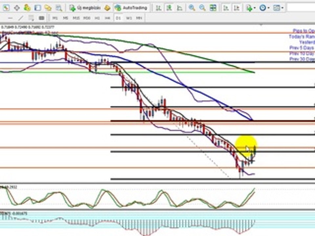
Task: Toggle chart shift from right border
Action: coord(237,8)
